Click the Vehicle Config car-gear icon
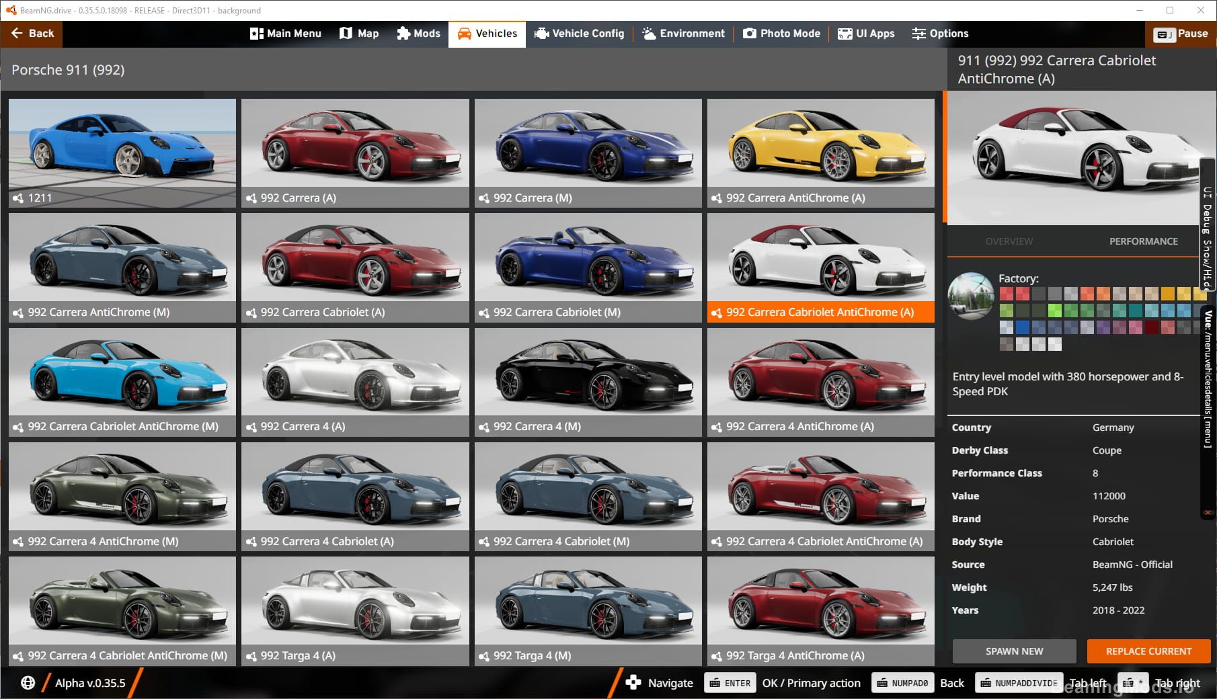 click(541, 34)
